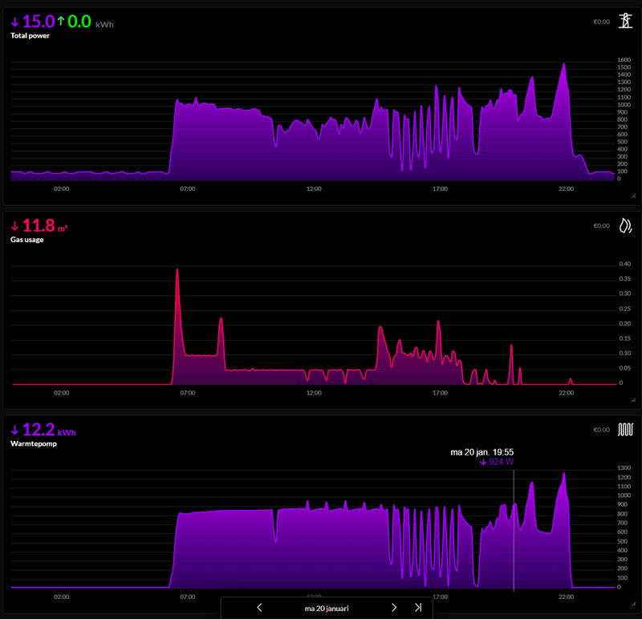Click the 11.8 m³ gas value
This screenshot has width=642, height=619.
[39, 225]
